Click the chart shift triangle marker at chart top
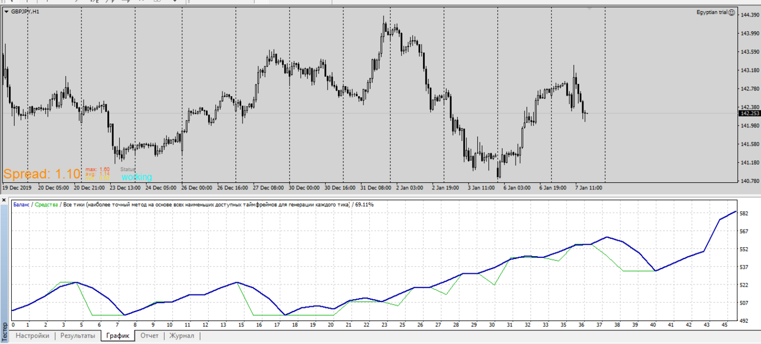 tap(589, 9)
